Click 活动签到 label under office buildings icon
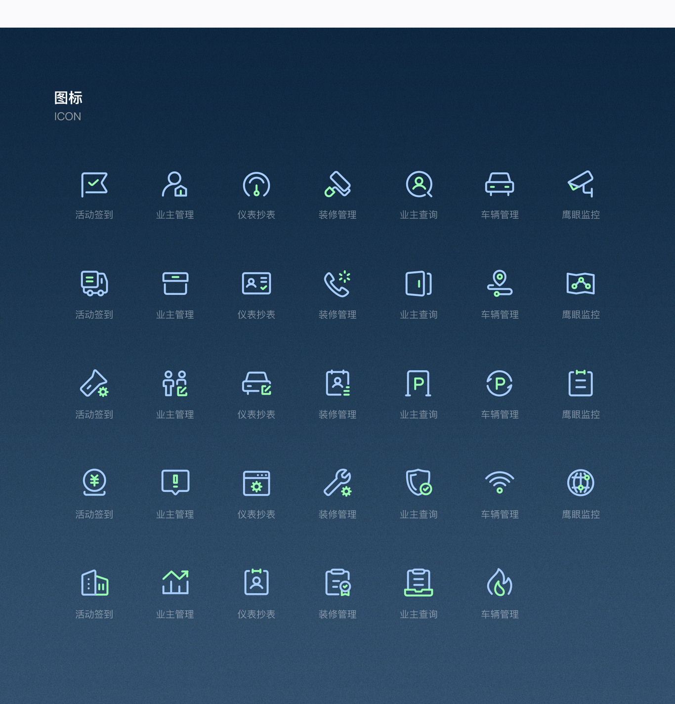675x704 pixels. (x=94, y=614)
